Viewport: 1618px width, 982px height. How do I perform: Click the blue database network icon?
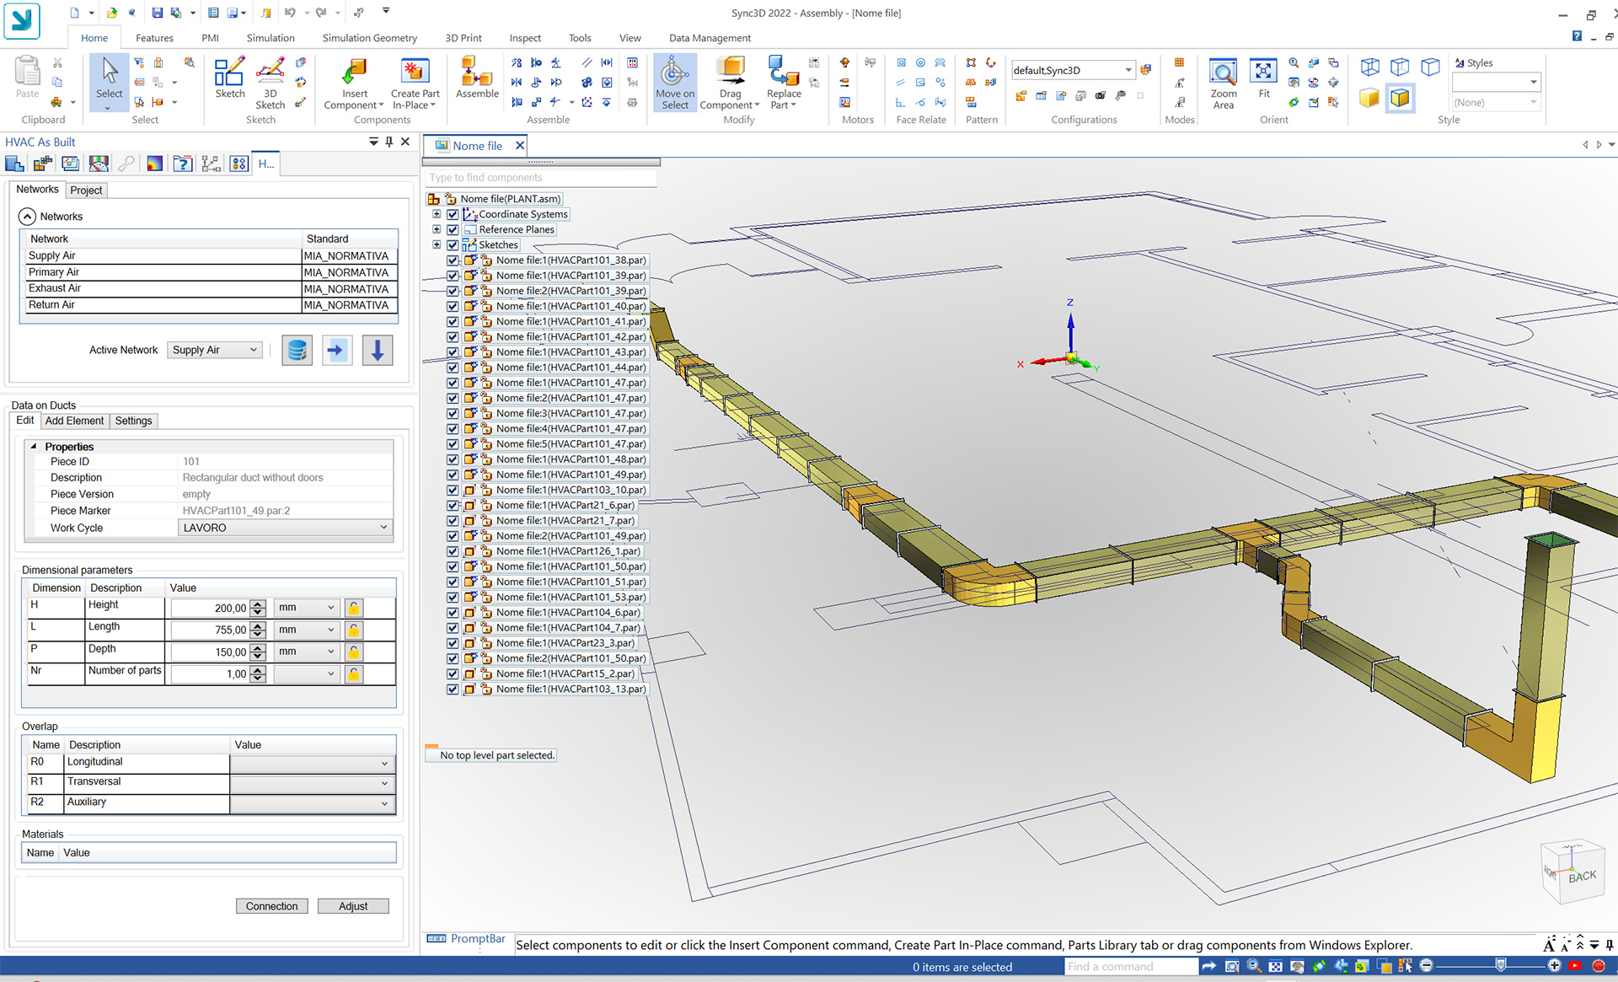click(x=297, y=350)
